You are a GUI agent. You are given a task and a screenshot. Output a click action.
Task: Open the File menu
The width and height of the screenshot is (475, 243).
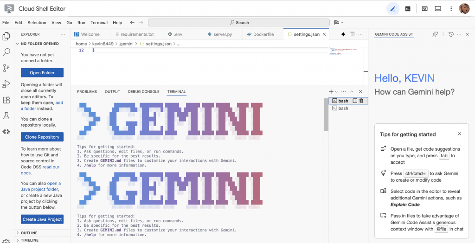(x=6, y=22)
